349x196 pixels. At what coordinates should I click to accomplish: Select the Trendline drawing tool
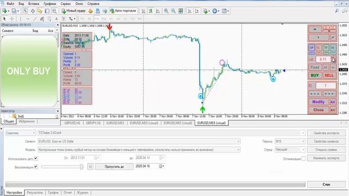click(35, 19)
